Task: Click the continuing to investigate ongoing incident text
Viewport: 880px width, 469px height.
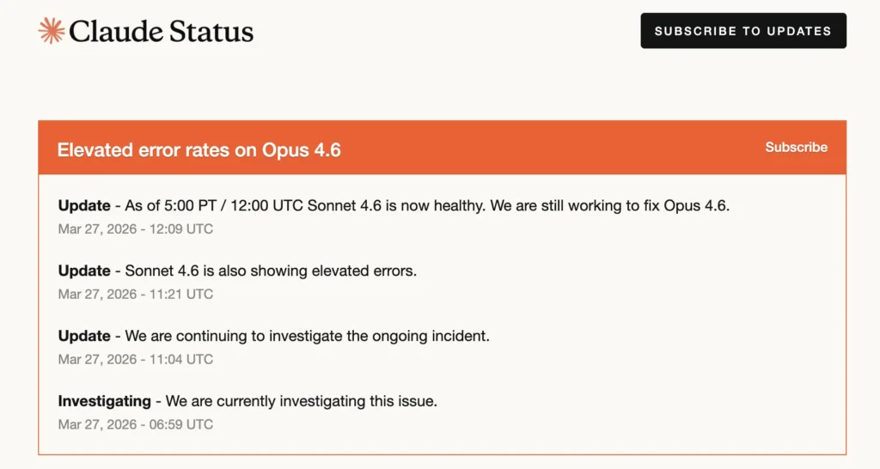Action: 307,336
